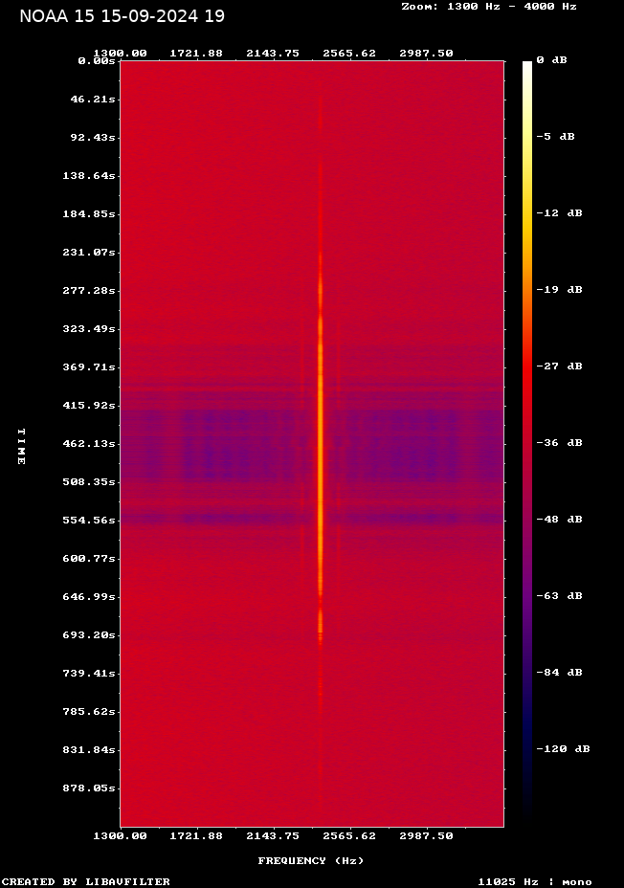Select the 231.07s time axis marker
Image resolution: width=624 pixels, height=888 pixels.
coord(93,252)
